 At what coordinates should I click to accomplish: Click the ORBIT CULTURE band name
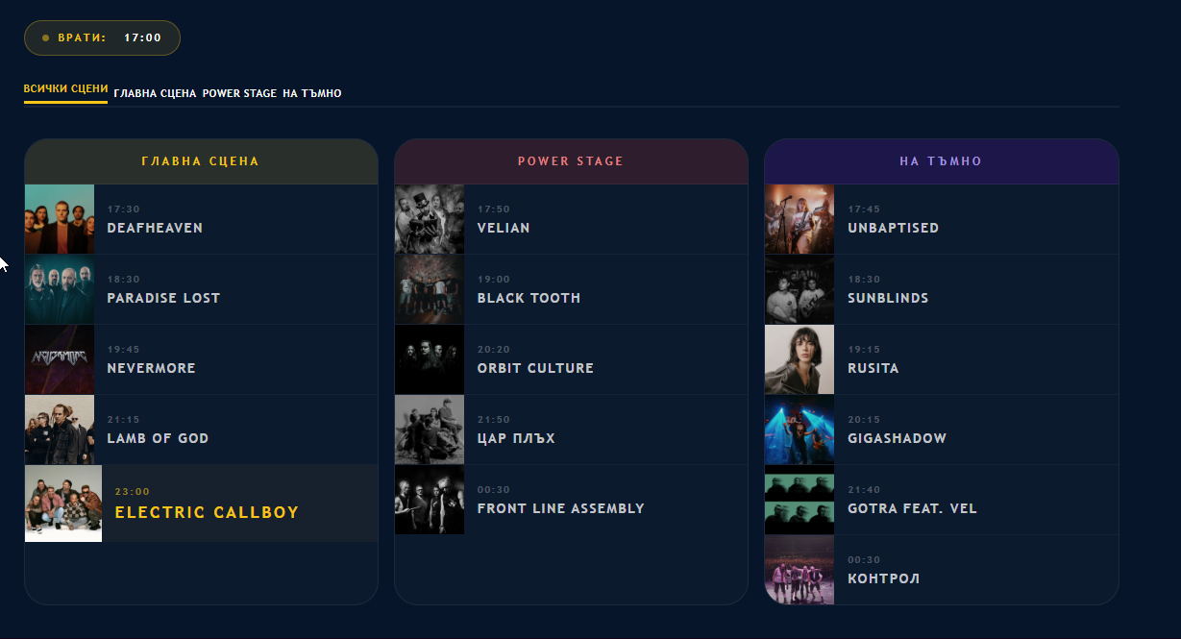535,368
